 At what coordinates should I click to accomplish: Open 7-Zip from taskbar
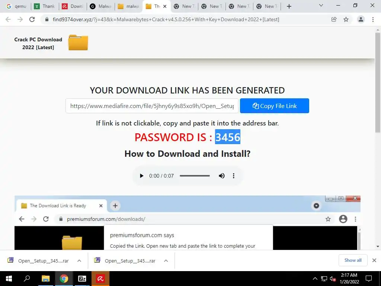tap(82, 279)
